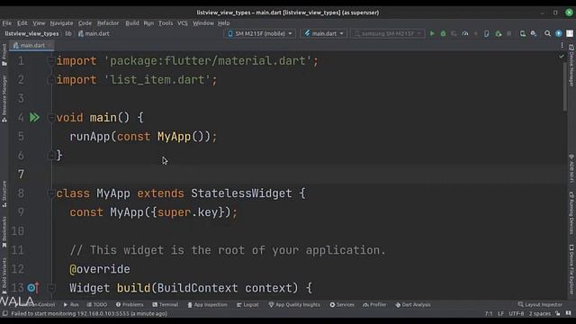Attach debugger to Android process icon
Screen dimensions: 576x324
point(498,33)
